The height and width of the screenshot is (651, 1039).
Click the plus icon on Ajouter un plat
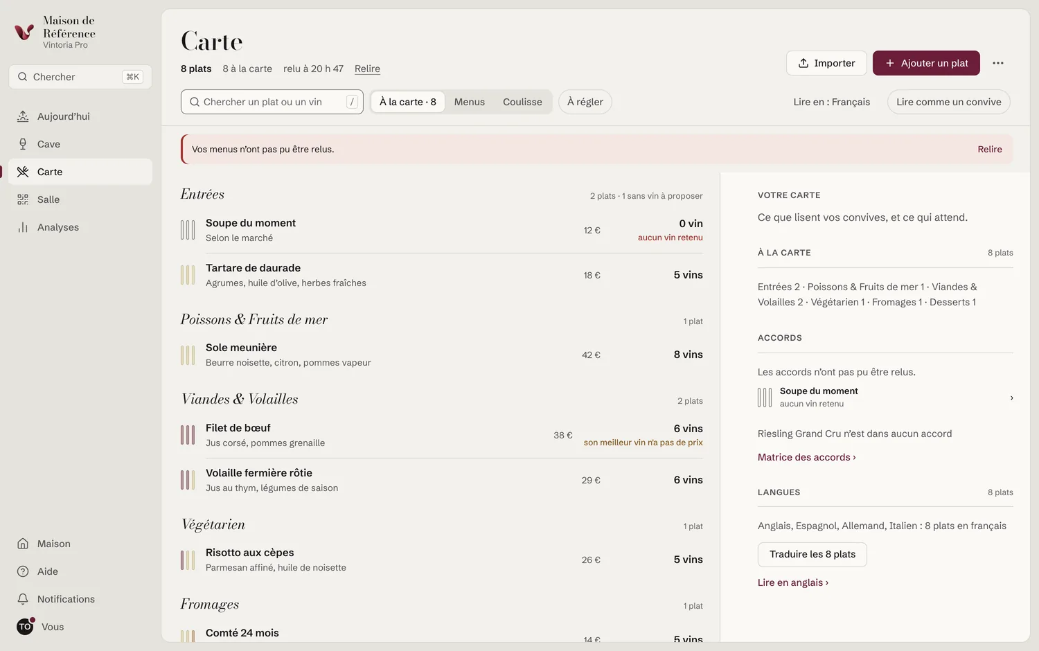890,63
